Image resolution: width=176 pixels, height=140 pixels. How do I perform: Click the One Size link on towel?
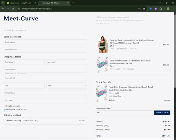[x=131, y=69]
